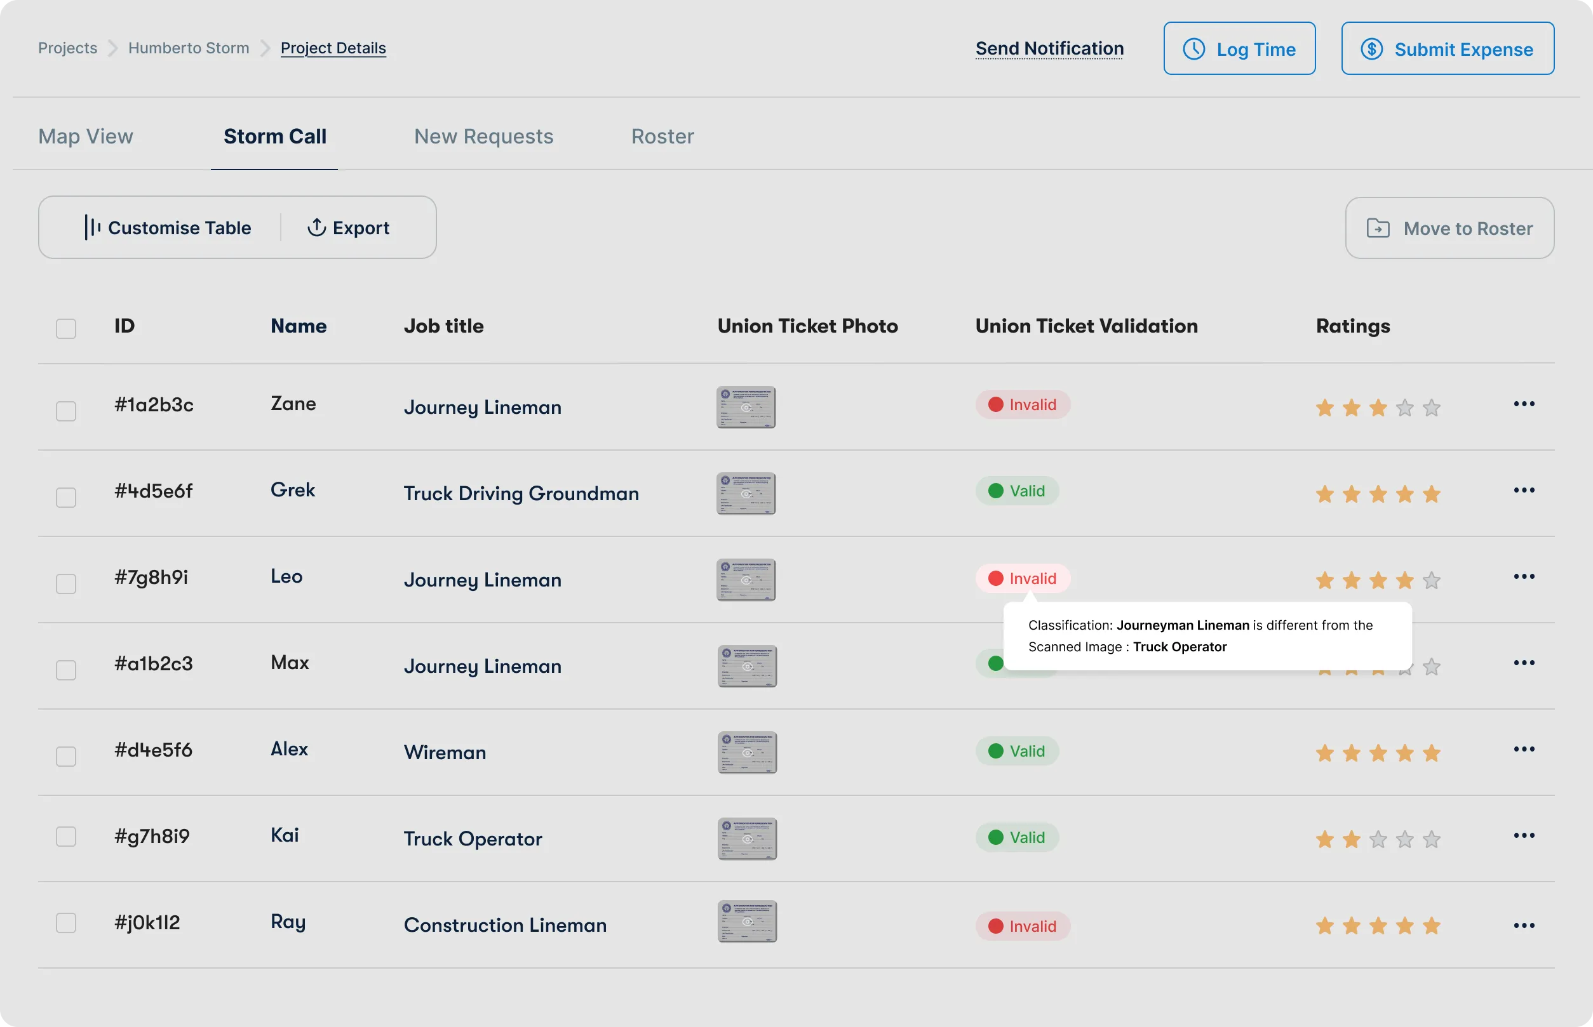
Task: Click the Export upload icon
Action: [x=316, y=227]
